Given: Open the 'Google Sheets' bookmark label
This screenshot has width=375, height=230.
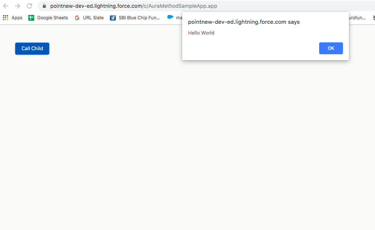Looking at the screenshot, I should tap(53, 17).
